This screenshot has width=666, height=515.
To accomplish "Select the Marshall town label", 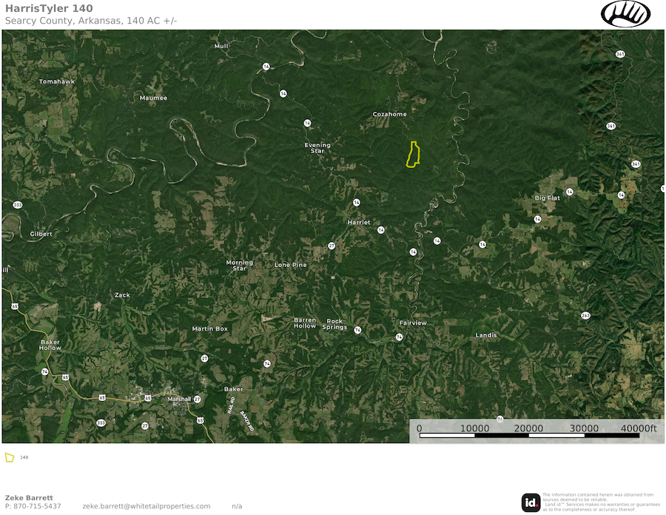I will click(x=178, y=399).
